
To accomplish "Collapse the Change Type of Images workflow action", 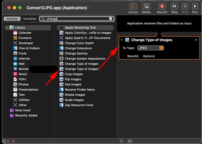I will pyautogui.click(x=122, y=40).
